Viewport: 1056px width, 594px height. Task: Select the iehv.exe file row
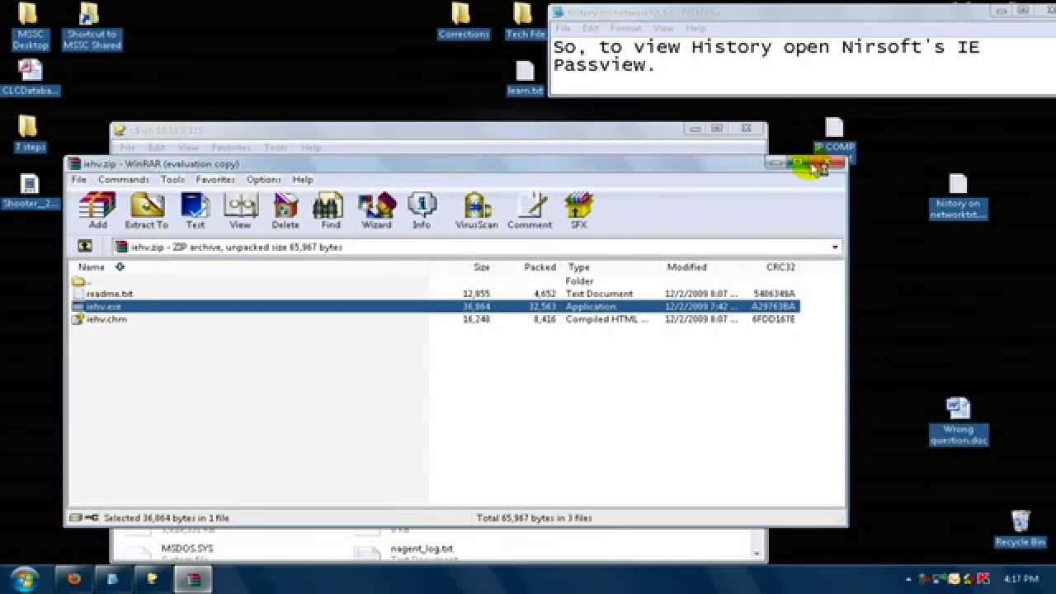(435, 306)
